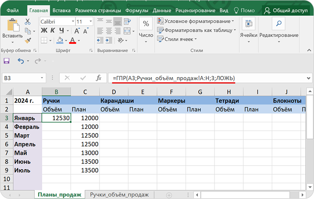Open the Формулы ribbon tab

point(137,10)
